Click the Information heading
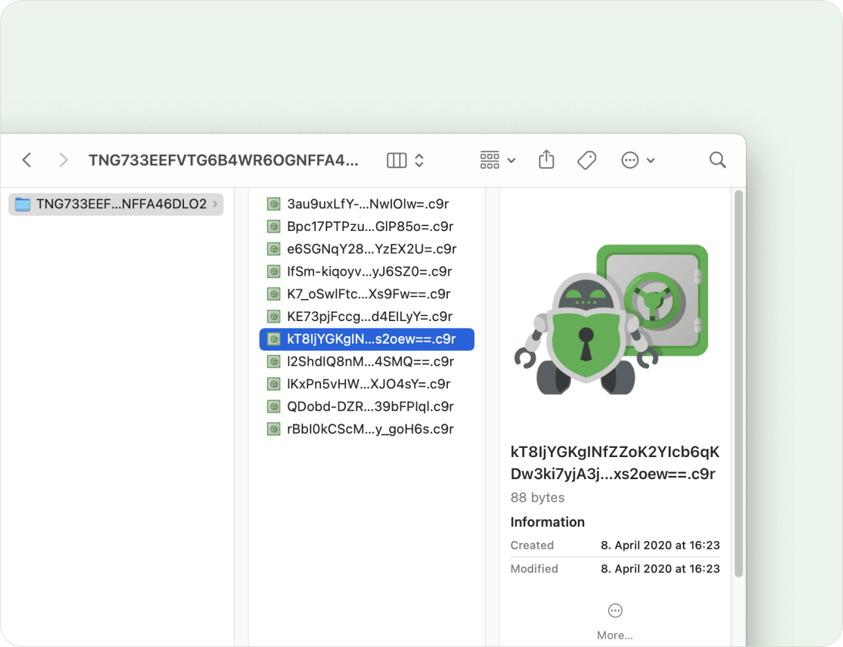The width and height of the screenshot is (843, 647). coord(547,522)
